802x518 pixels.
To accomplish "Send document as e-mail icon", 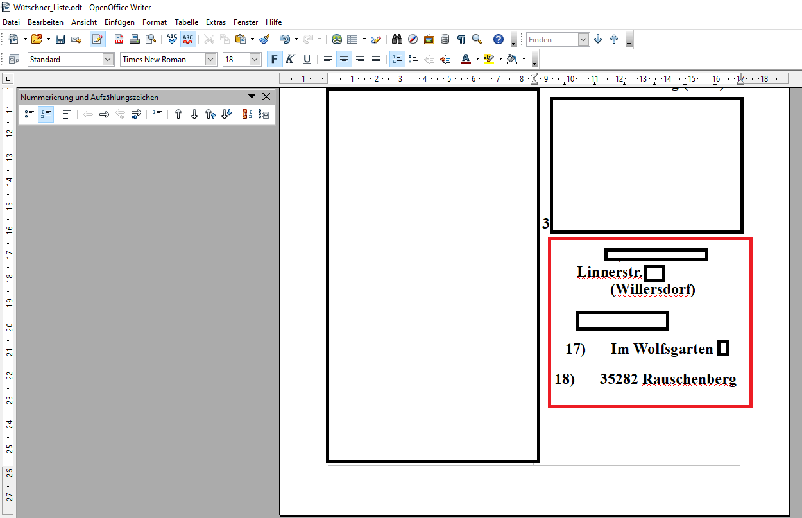I will pos(76,39).
